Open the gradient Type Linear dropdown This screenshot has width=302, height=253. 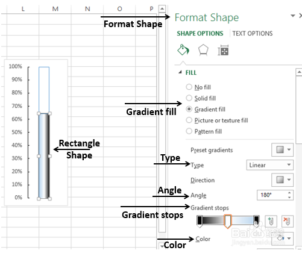point(270,165)
